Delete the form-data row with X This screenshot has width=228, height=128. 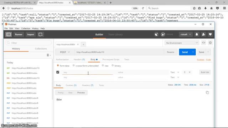click(x=190, y=72)
